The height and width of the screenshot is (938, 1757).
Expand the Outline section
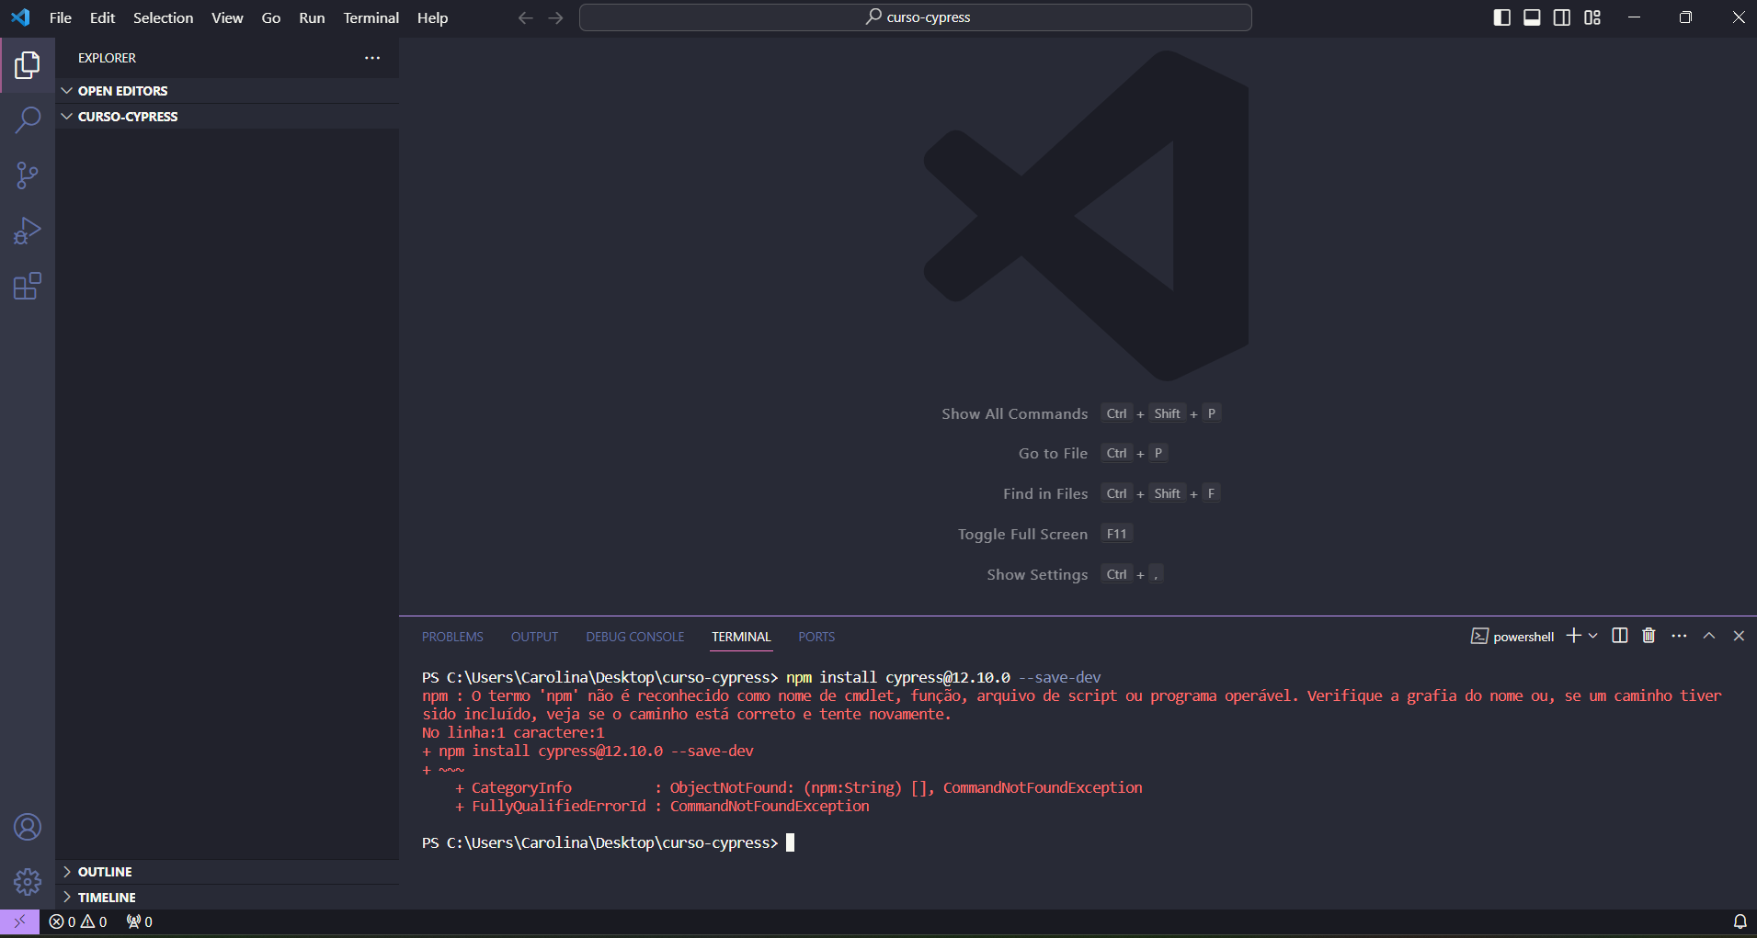pos(227,872)
